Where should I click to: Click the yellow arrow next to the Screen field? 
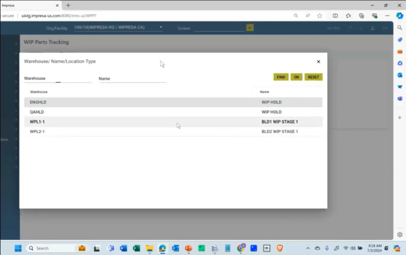pos(250,27)
